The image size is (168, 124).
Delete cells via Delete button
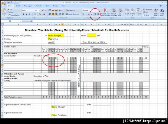click(132, 12)
